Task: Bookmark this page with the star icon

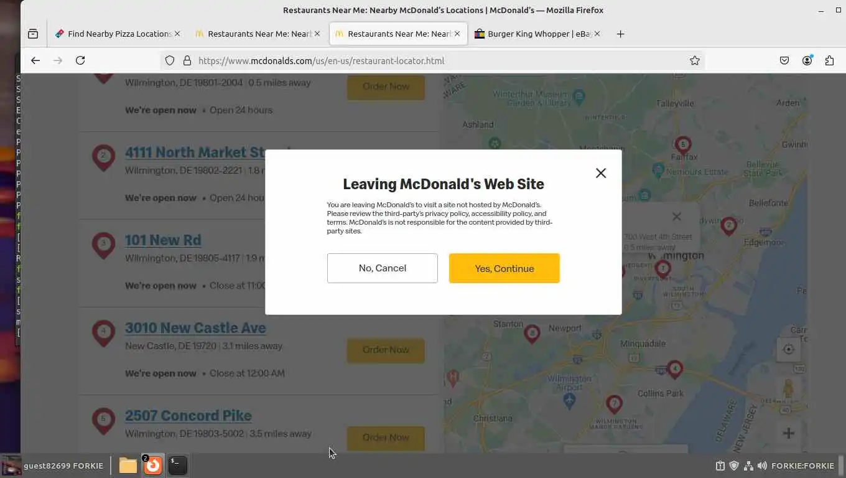Action: pos(695,60)
